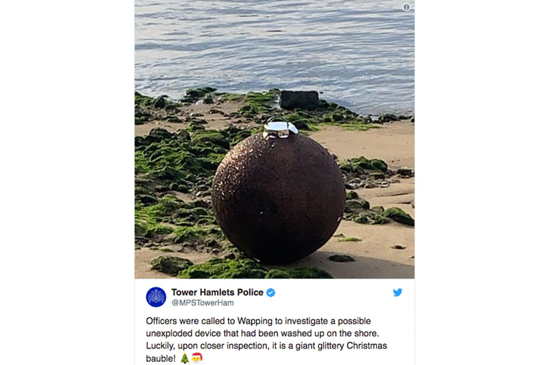Click the Santa Claus emoji
This screenshot has height=365, width=548.
pos(197,358)
